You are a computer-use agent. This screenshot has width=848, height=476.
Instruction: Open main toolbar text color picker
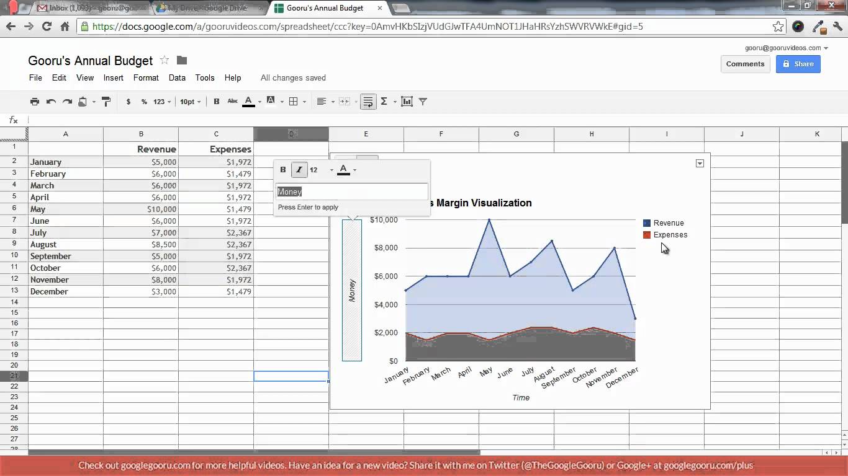pyautogui.click(x=248, y=102)
